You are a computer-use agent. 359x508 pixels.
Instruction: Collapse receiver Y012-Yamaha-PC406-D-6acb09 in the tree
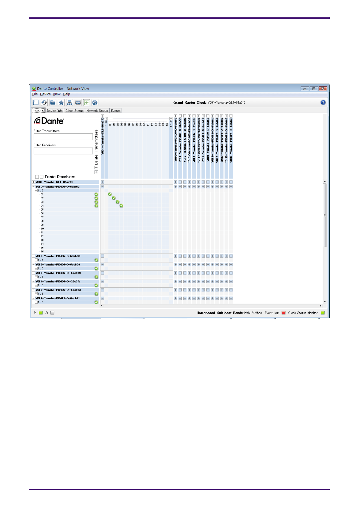[33, 265]
